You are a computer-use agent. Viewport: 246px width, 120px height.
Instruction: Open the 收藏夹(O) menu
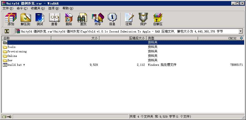pyautogui.click(x=38, y=8)
